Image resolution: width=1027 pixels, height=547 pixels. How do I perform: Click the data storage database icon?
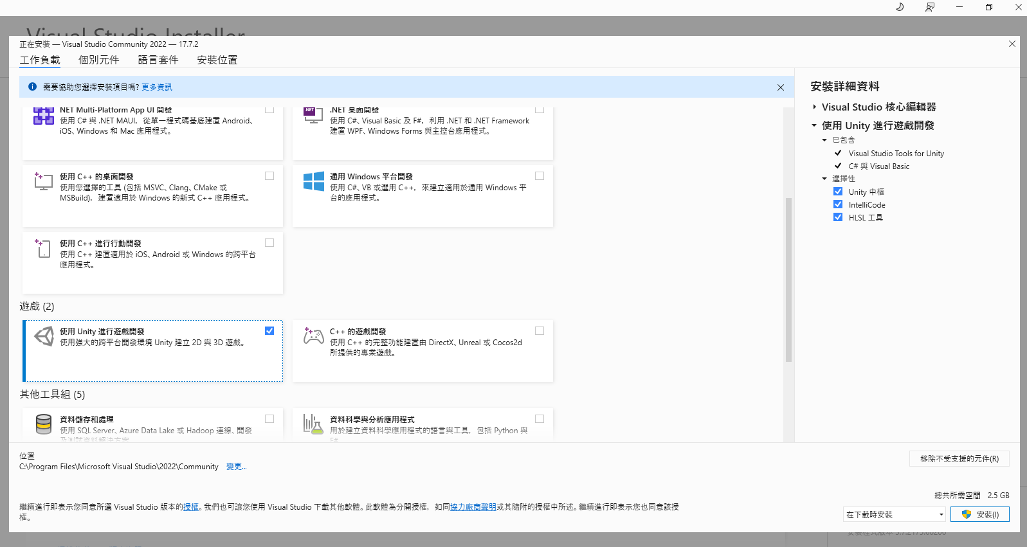pos(44,424)
